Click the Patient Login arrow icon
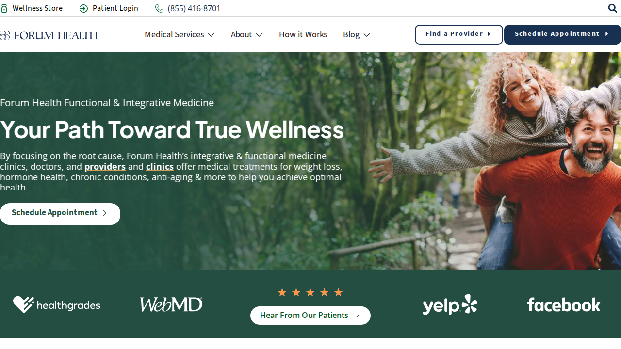 [83, 8]
